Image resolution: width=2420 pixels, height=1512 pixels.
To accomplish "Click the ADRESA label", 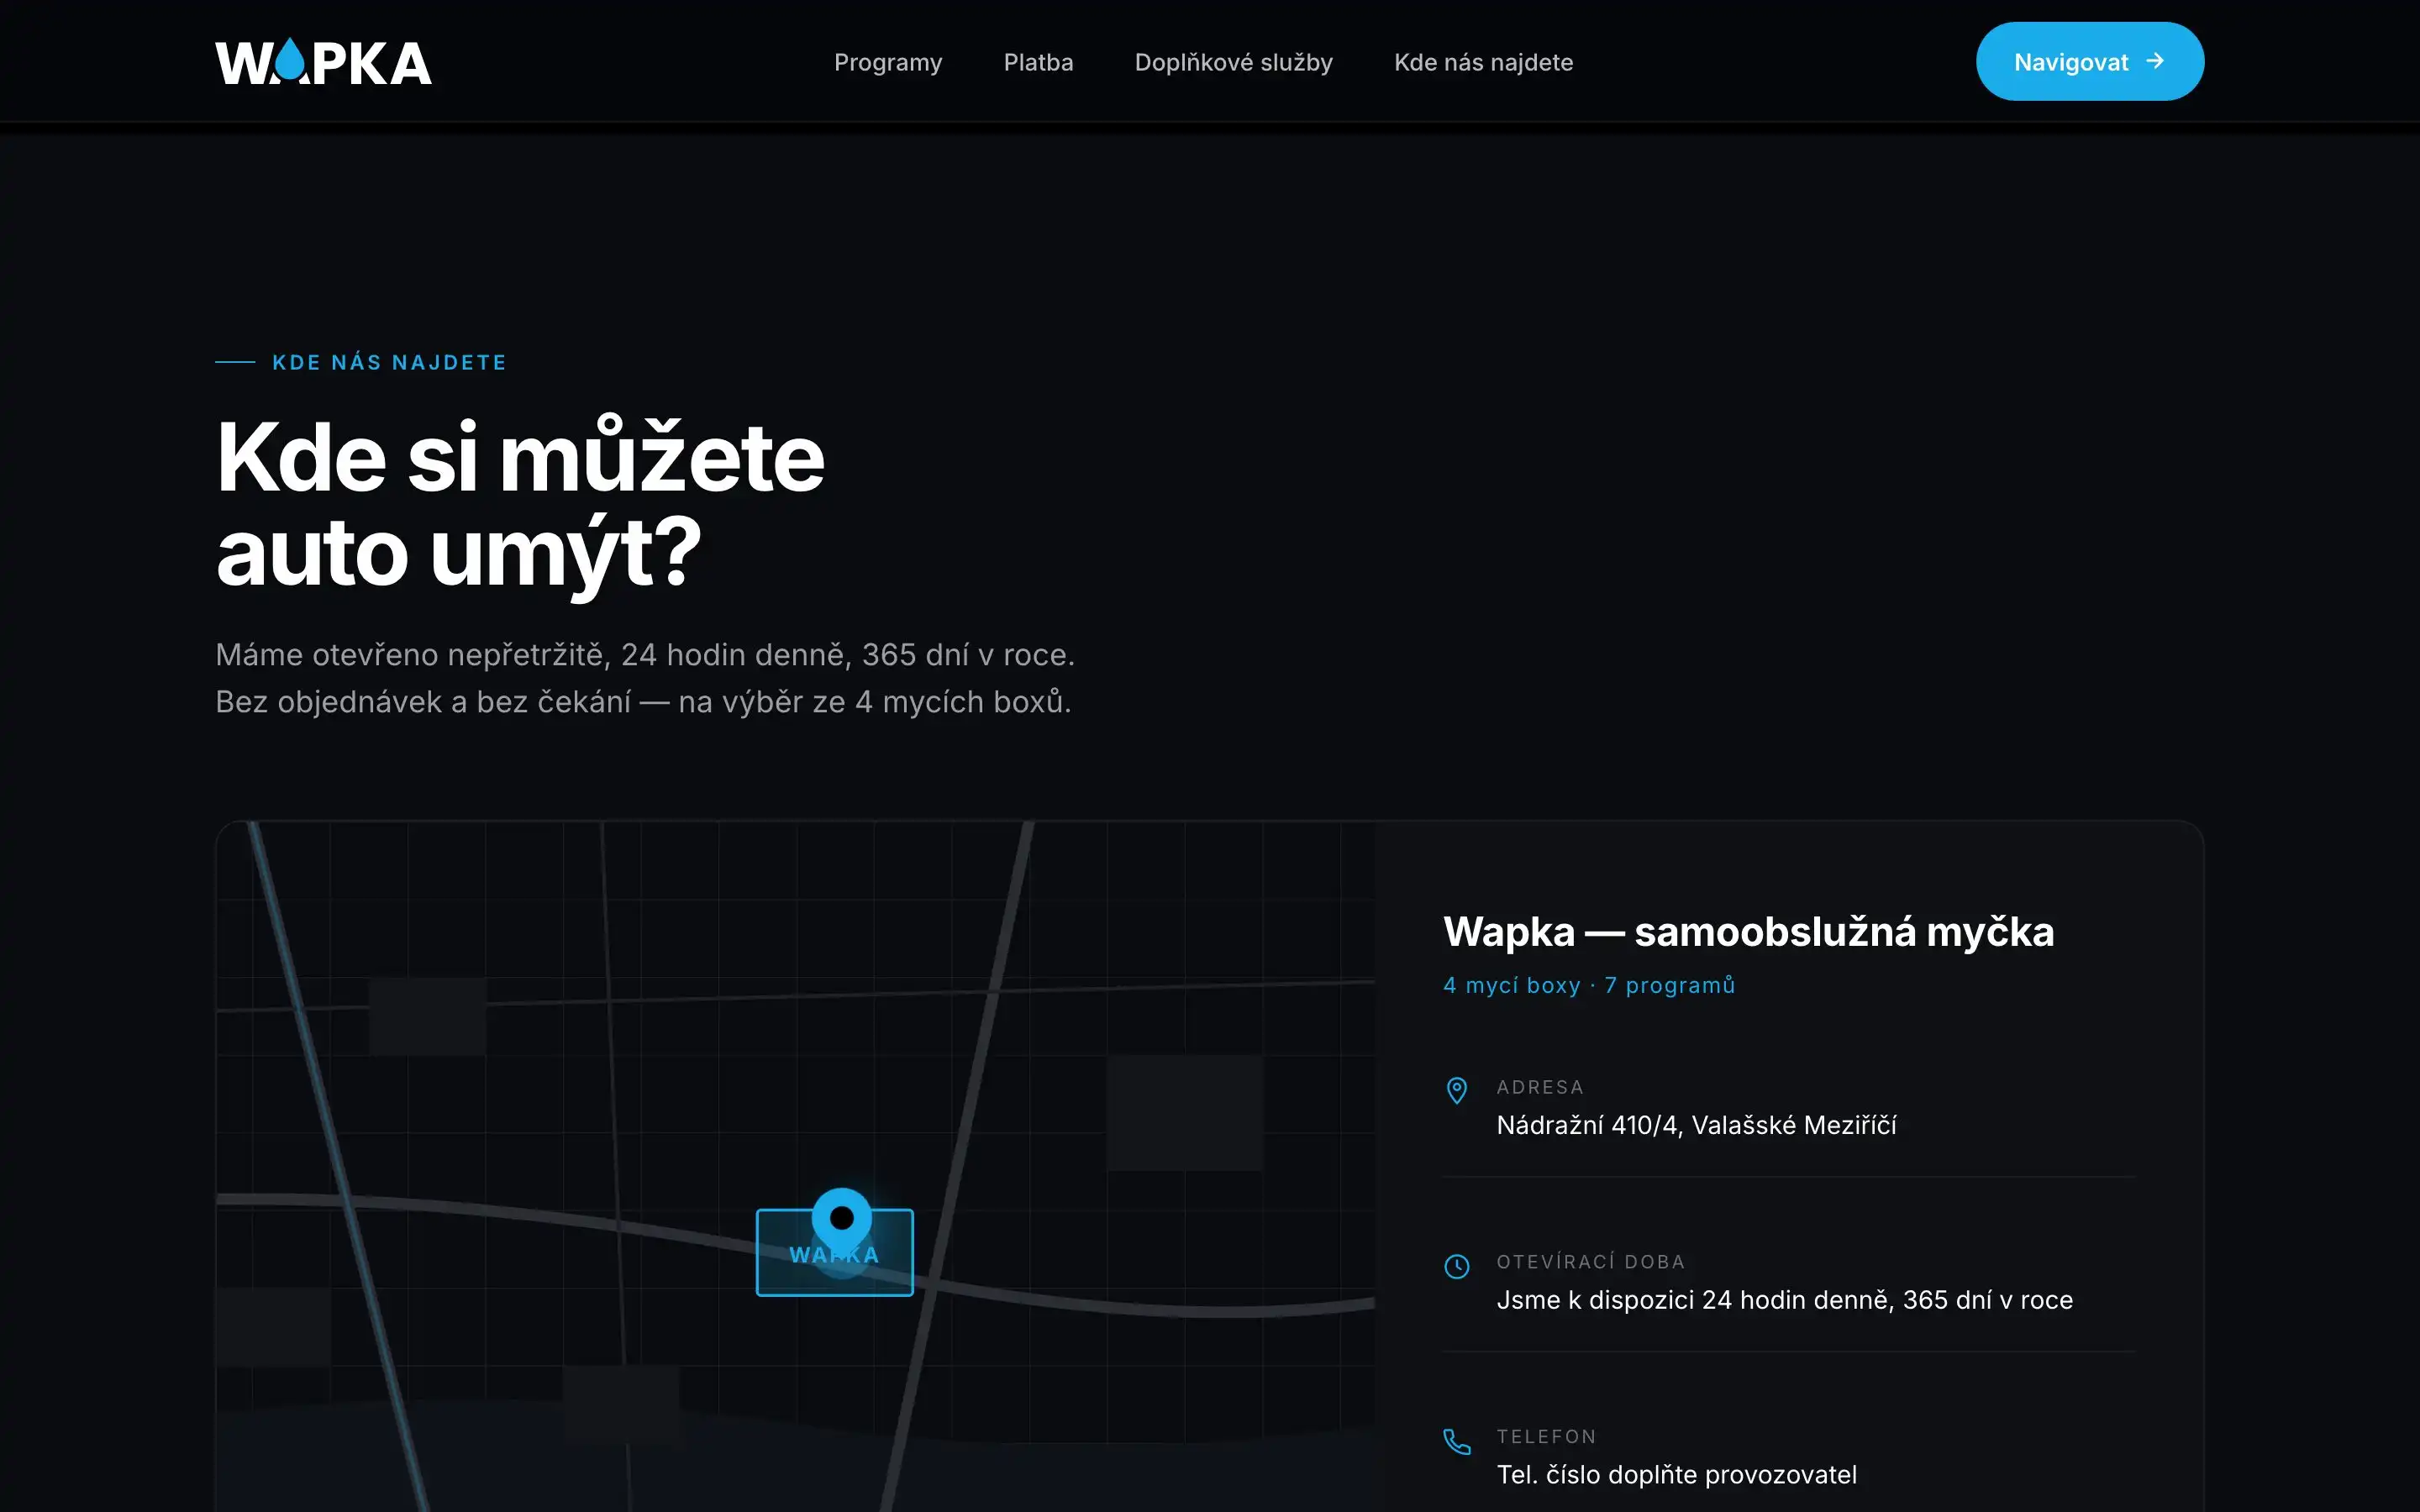I will 1540,1087.
